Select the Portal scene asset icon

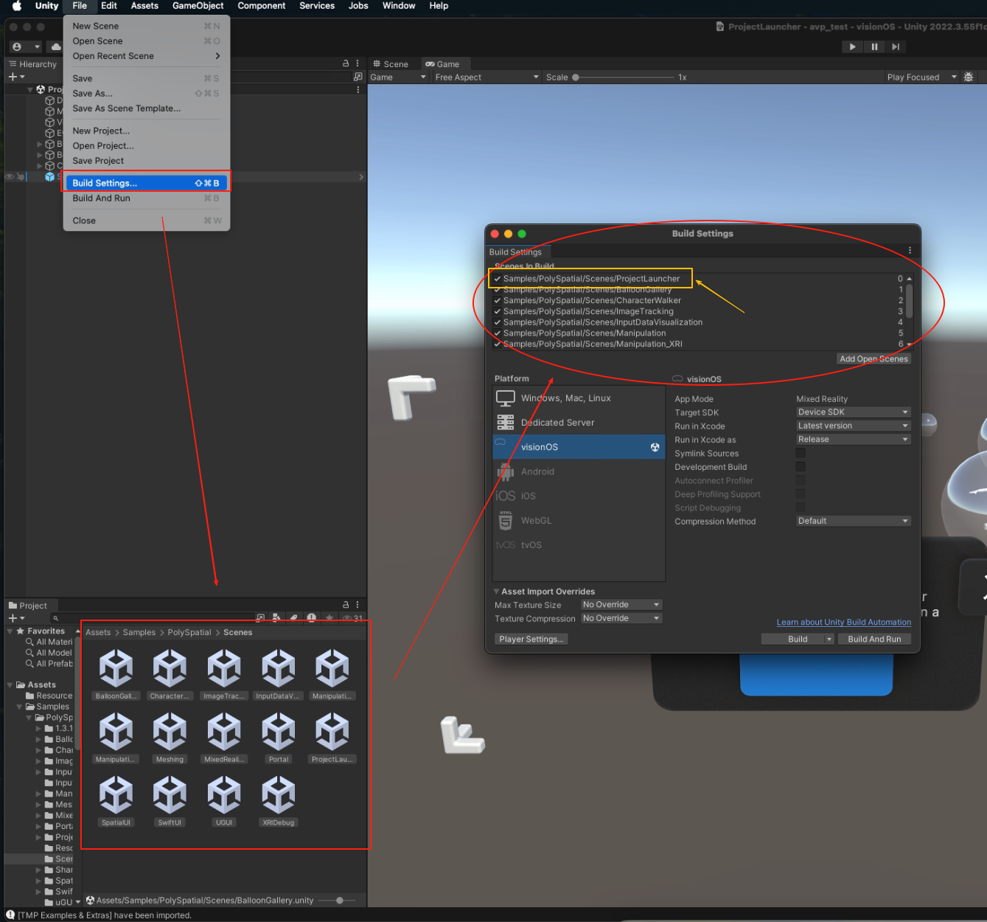coord(278,731)
